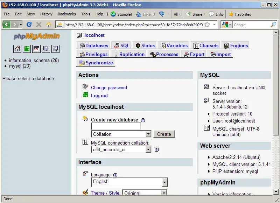
Task: Switch to the Status tab
Action: pos(145,46)
